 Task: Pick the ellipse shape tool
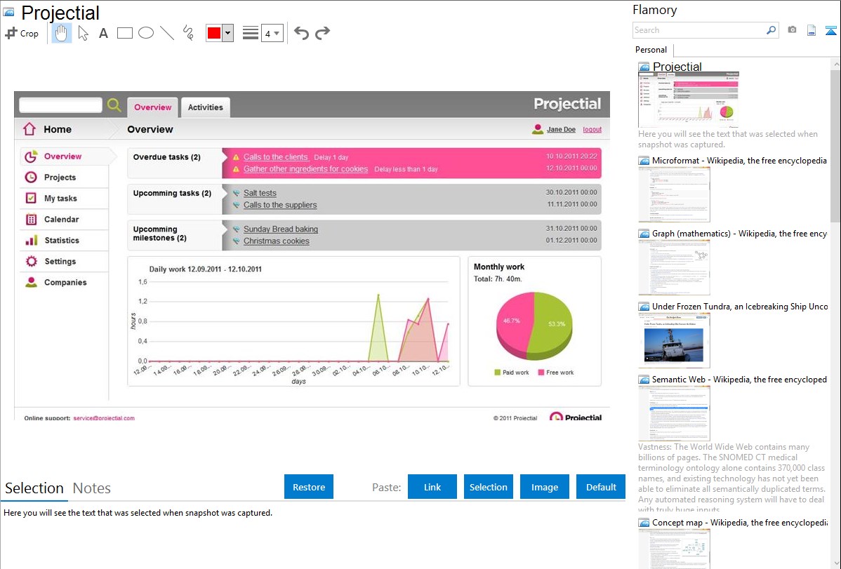[x=146, y=33]
